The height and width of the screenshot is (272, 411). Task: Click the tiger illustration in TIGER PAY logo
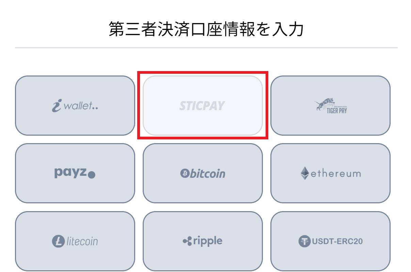pyautogui.click(x=325, y=103)
